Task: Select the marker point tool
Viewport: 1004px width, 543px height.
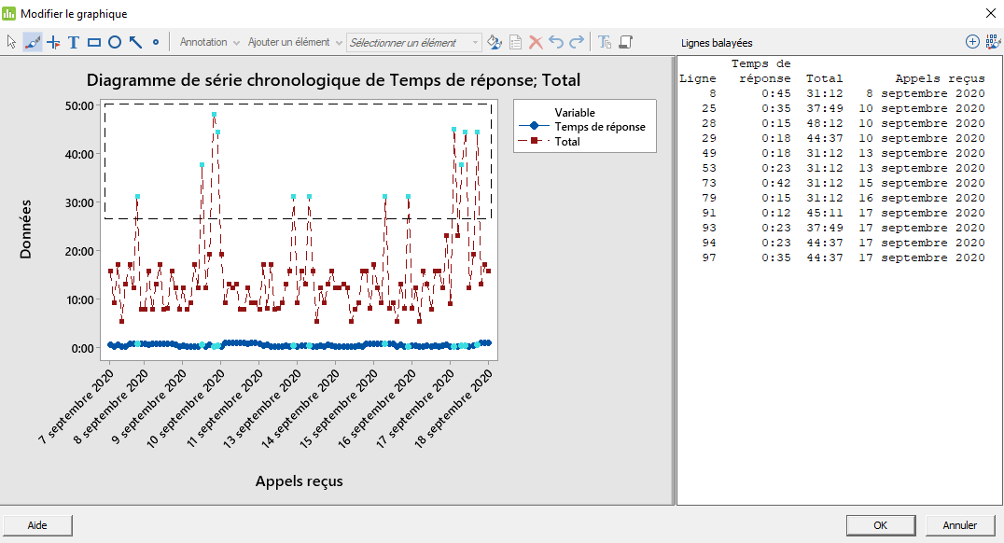Action: [x=156, y=42]
